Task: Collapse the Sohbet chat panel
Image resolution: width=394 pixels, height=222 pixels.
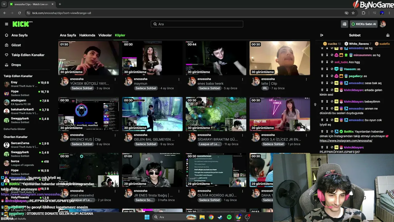Action: pos(322,35)
